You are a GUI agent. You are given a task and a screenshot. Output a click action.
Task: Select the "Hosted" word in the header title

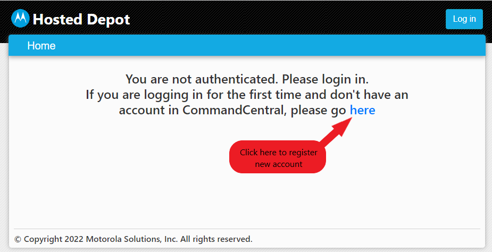point(57,20)
